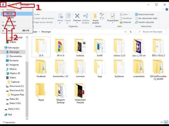Open the Nuevo elemento dropdown
This screenshot has width=169, height=126.
pos(102,14)
